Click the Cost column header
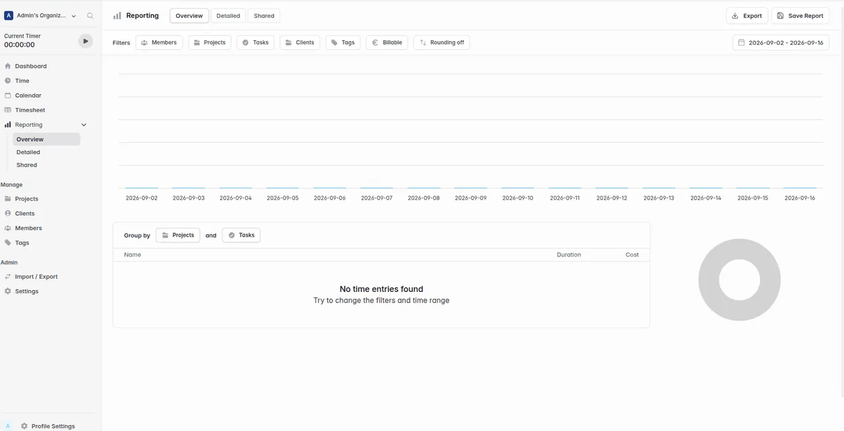Screen dimensions: 844x431 (632, 255)
